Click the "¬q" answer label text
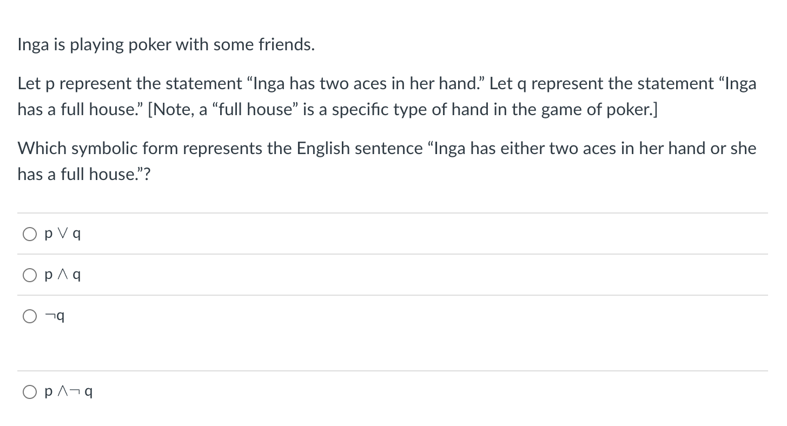 click(x=55, y=316)
